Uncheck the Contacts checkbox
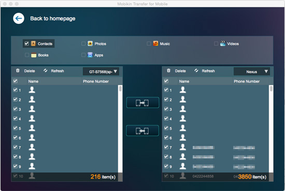 (27, 43)
